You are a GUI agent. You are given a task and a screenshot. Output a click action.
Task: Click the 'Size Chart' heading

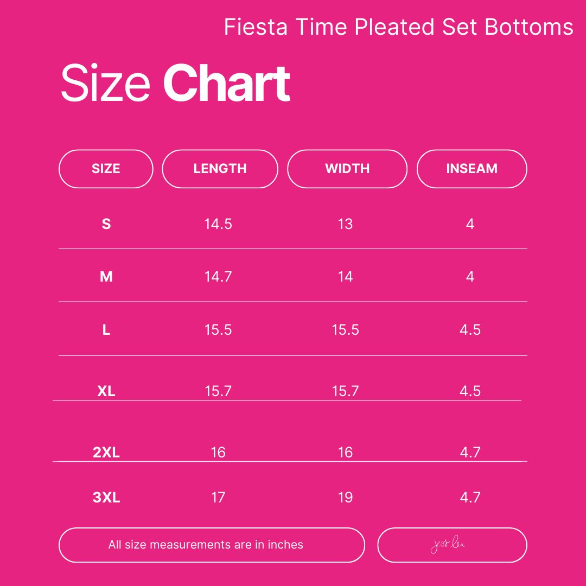tap(175, 84)
